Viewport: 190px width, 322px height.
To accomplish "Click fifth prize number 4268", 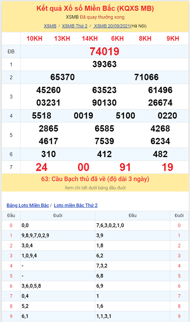I will pos(160,129).
